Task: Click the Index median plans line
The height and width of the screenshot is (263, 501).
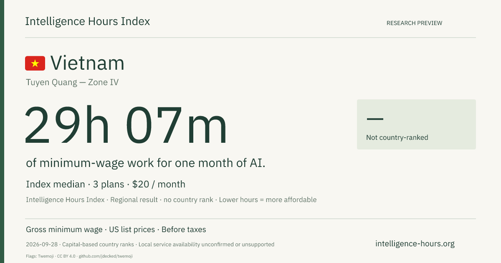Action: (x=106, y=184)
